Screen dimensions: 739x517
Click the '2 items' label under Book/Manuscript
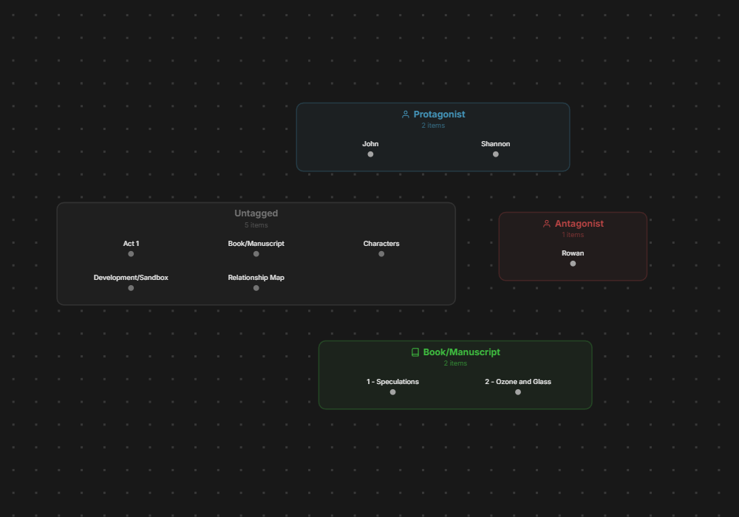(x=455, y=363)
